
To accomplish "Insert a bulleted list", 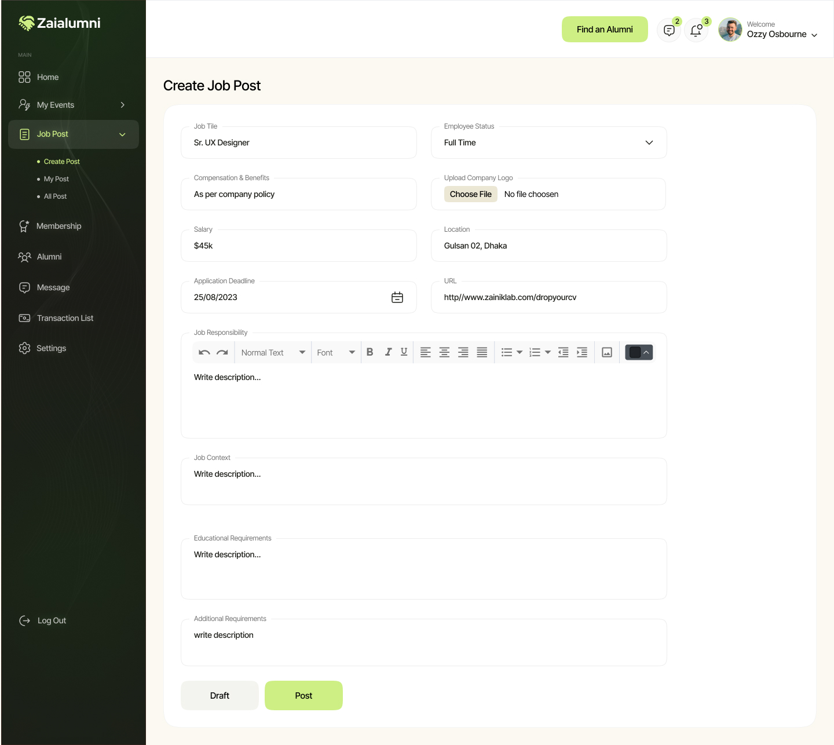I will [x=507, y=352].
